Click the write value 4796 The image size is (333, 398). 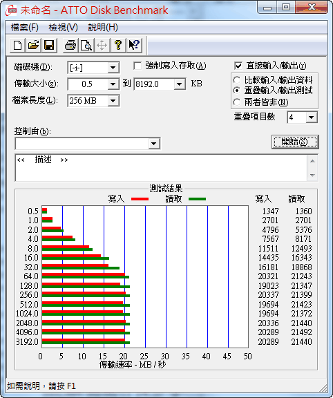(x=271, y=229)
